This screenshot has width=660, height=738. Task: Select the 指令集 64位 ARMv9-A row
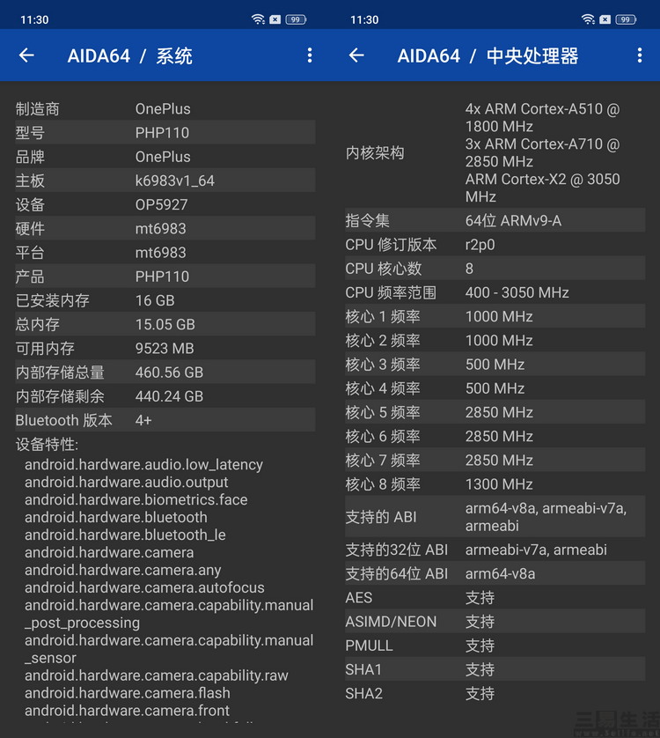495,221
